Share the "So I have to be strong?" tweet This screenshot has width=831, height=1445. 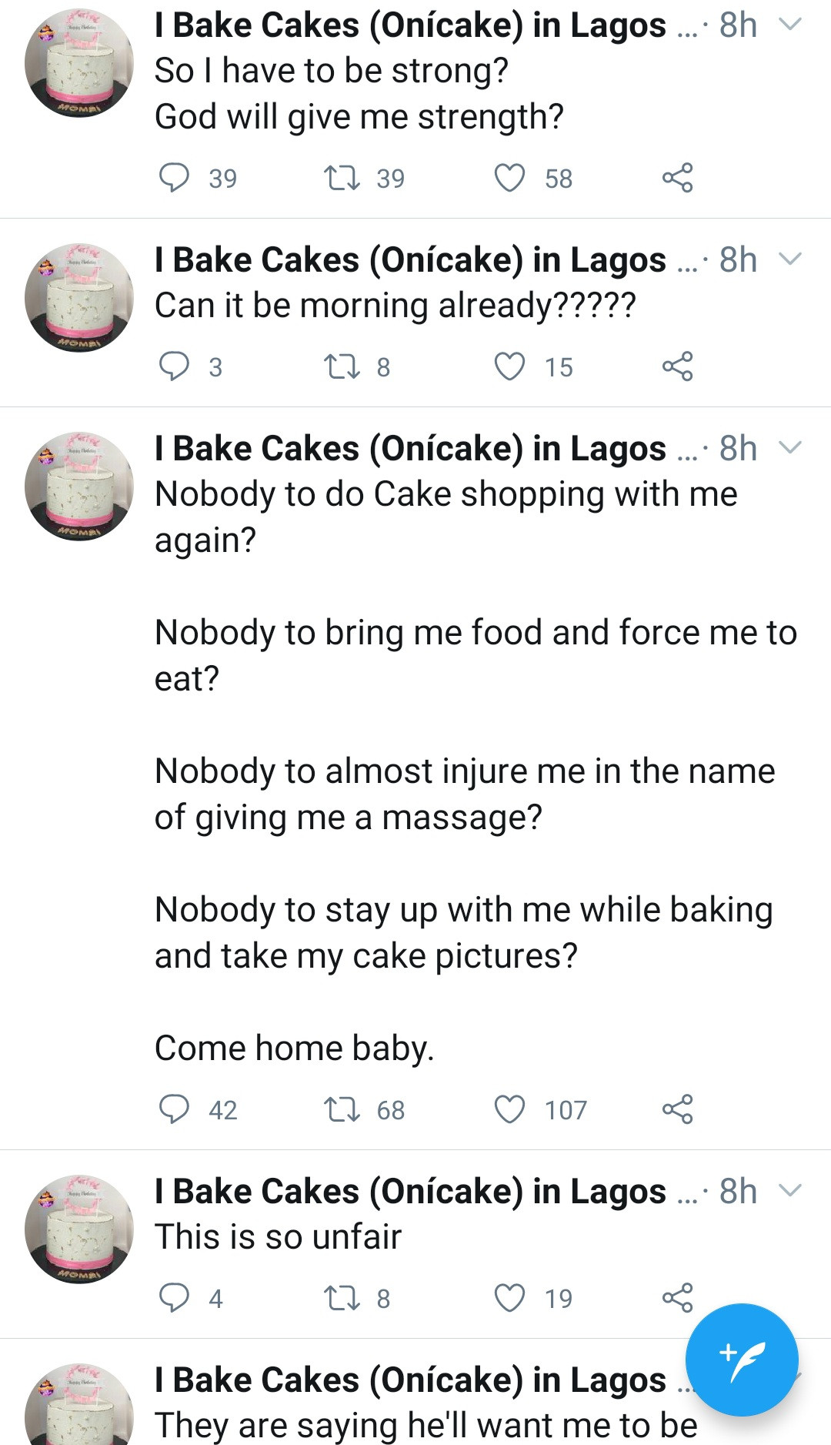point(677,178)
